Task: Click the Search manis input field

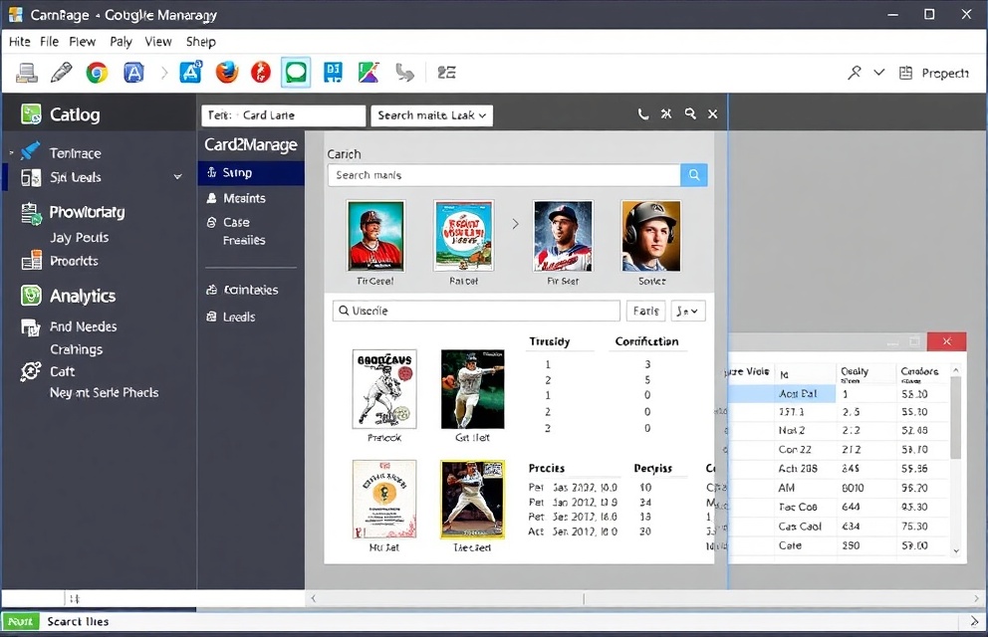Action: coord(504,175)
